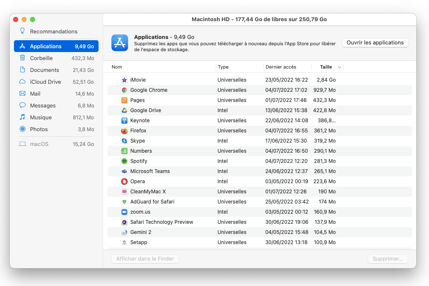Click the CleanMyMac X app icon
429x286 pixels.
click(x=124, y=192)
